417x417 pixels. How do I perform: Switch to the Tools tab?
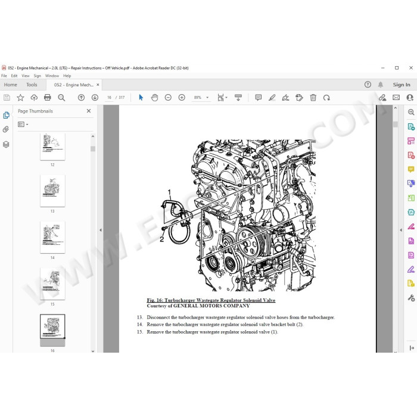point(32,85)
